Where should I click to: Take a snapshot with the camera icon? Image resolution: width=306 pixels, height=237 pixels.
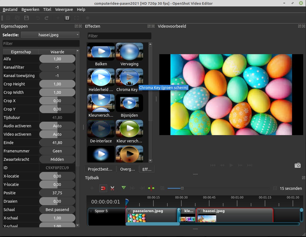(298, 165)
